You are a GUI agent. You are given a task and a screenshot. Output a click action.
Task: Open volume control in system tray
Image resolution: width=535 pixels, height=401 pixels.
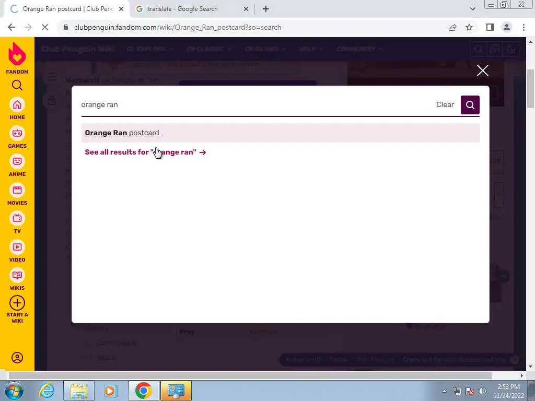click(482, 391)
